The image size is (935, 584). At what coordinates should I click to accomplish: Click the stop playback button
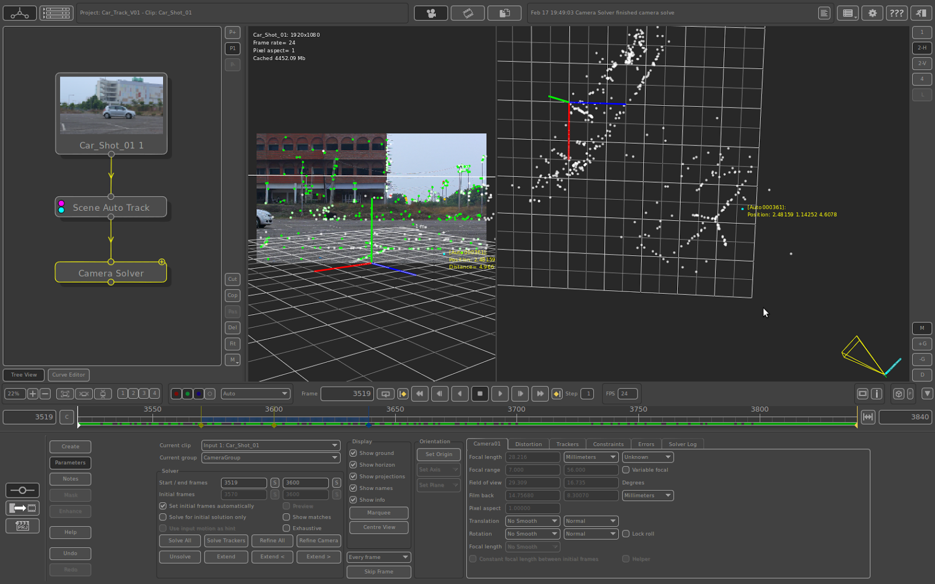[x=480, y=394]
